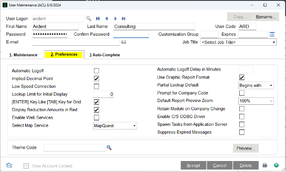
Task: Enable C/S ODBC Driver checkbox
Action: (242, 117)
